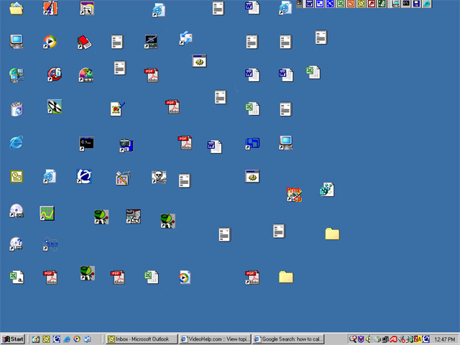Viewport: 460px width, 345px height.
Task: Launch Windows Media Player from Quick Launch
Action: click(x=77, y=339)
